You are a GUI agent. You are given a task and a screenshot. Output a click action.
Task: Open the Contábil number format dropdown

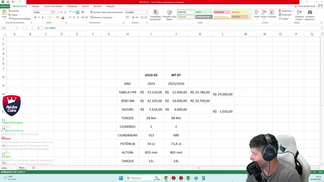pyautogui.click(x=146, y=12)
